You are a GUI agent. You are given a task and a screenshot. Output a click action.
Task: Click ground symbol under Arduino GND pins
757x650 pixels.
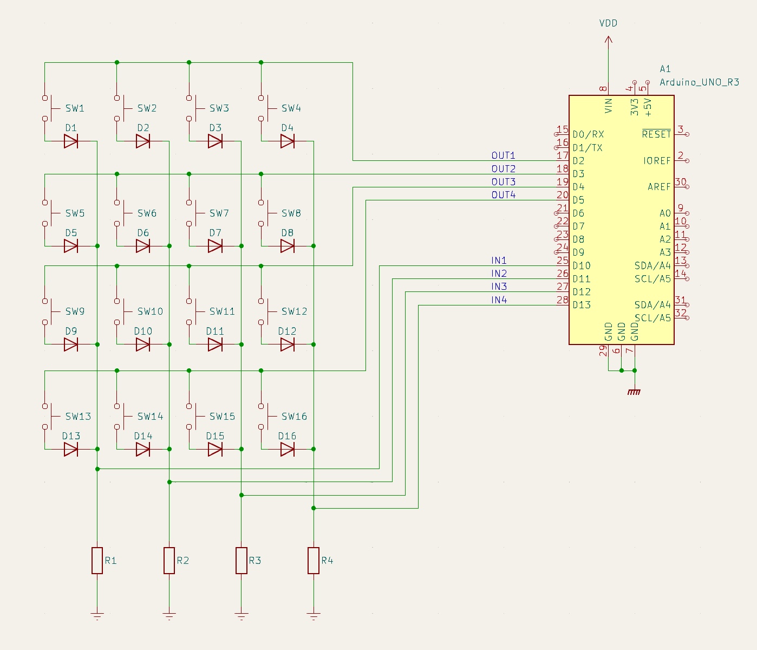(x=634, y=391)
